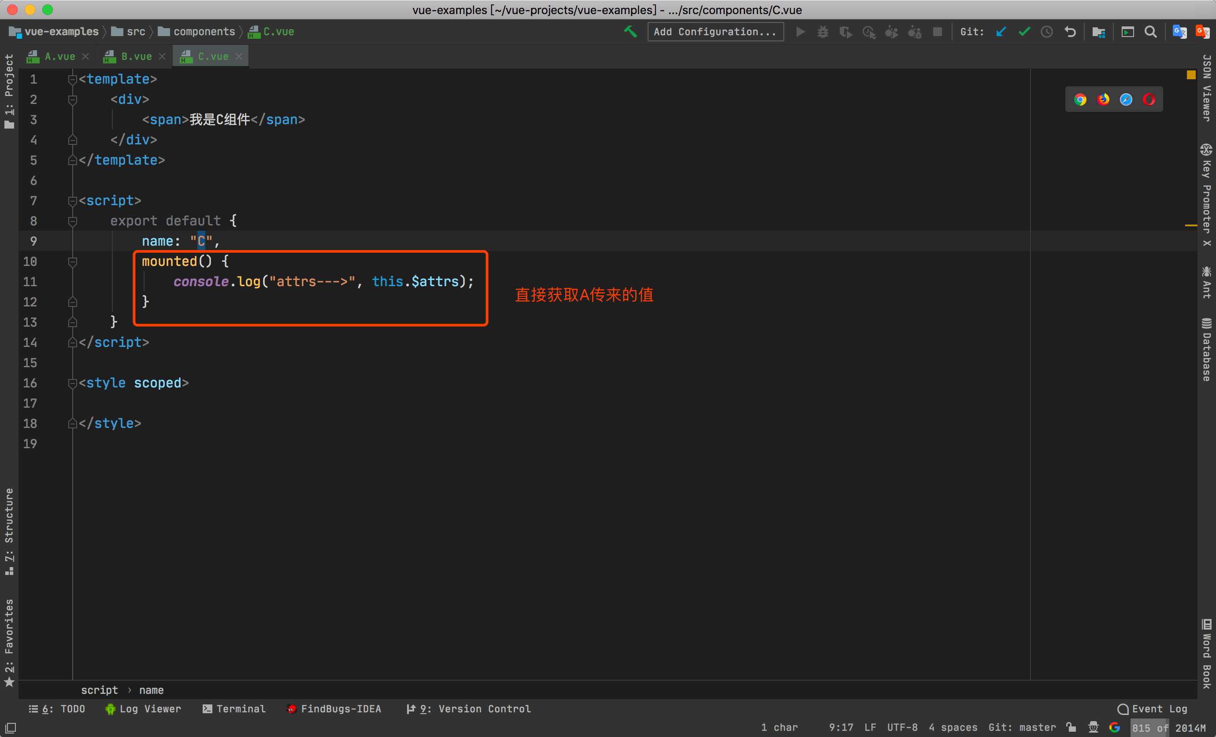The height and width of the screenshot is (737, 1216).
Task: Open the Key Promoter X panel
Action: (1207, 195)
